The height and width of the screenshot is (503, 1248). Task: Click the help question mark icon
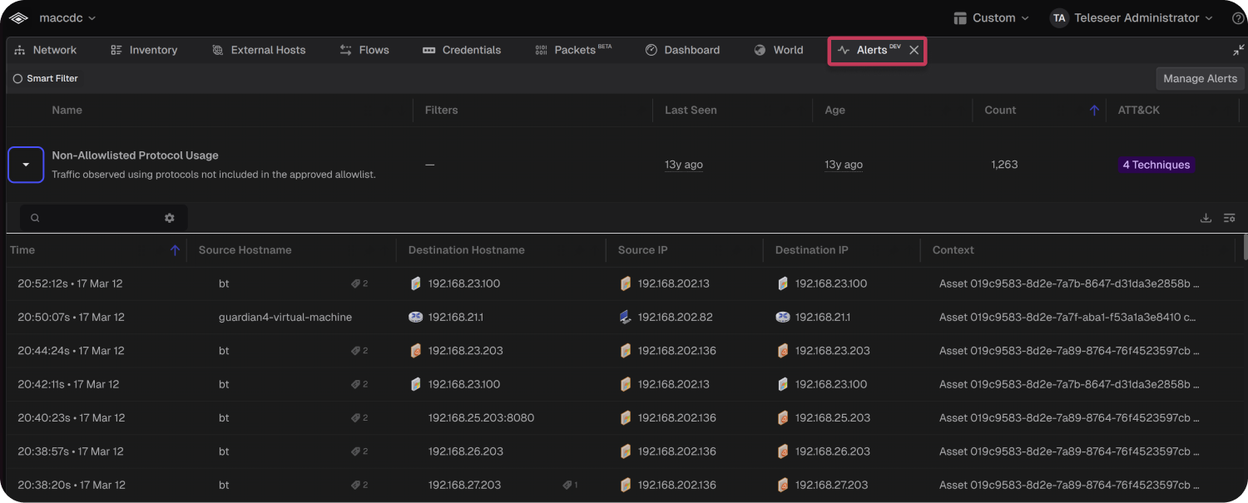coord(1237,17)
